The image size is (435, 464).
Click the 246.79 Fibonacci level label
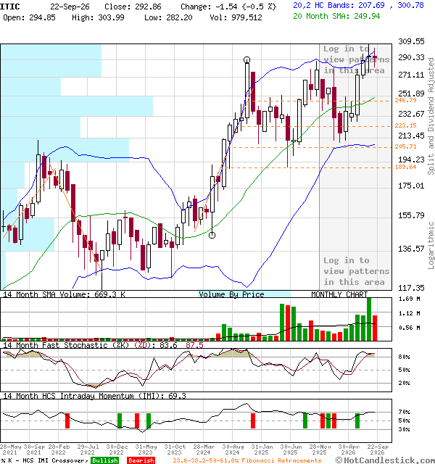click(405, 100)
